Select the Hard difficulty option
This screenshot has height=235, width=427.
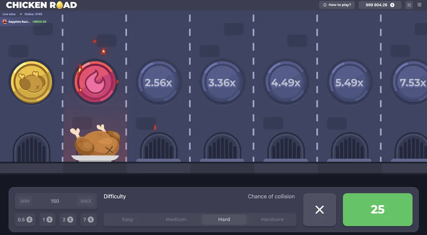224,219
